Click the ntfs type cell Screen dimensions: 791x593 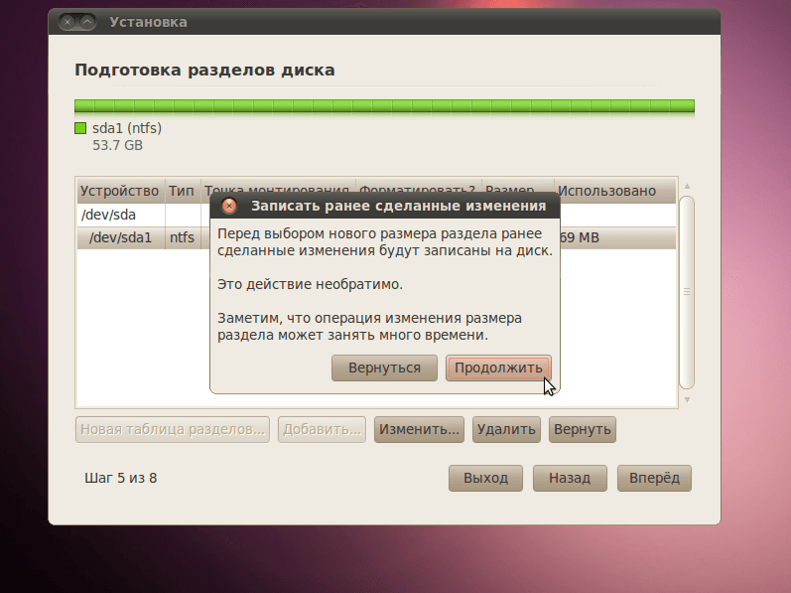tap(182, 237)
